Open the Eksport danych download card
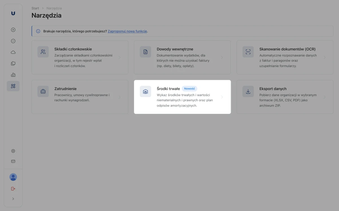Viewport: 339px width, 211px height. click(285, 97)
